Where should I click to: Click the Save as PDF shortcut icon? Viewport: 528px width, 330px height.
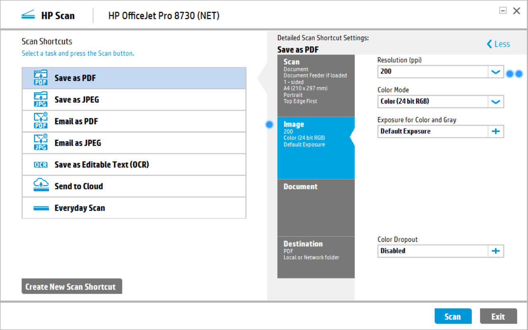pos(41,78)
